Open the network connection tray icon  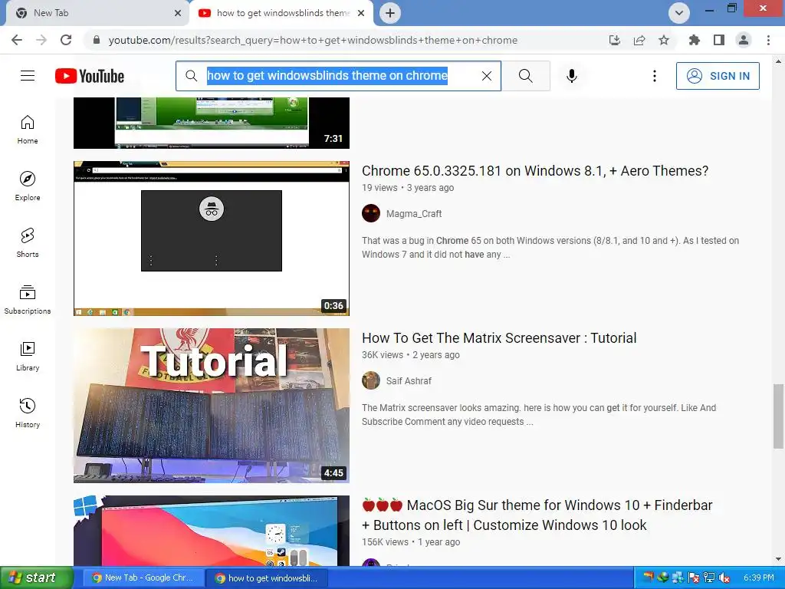(709, 578)
